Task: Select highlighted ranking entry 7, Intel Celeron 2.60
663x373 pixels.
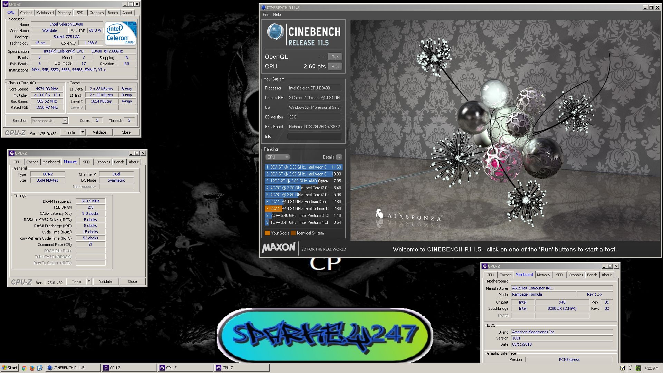Action: (303, 209)
